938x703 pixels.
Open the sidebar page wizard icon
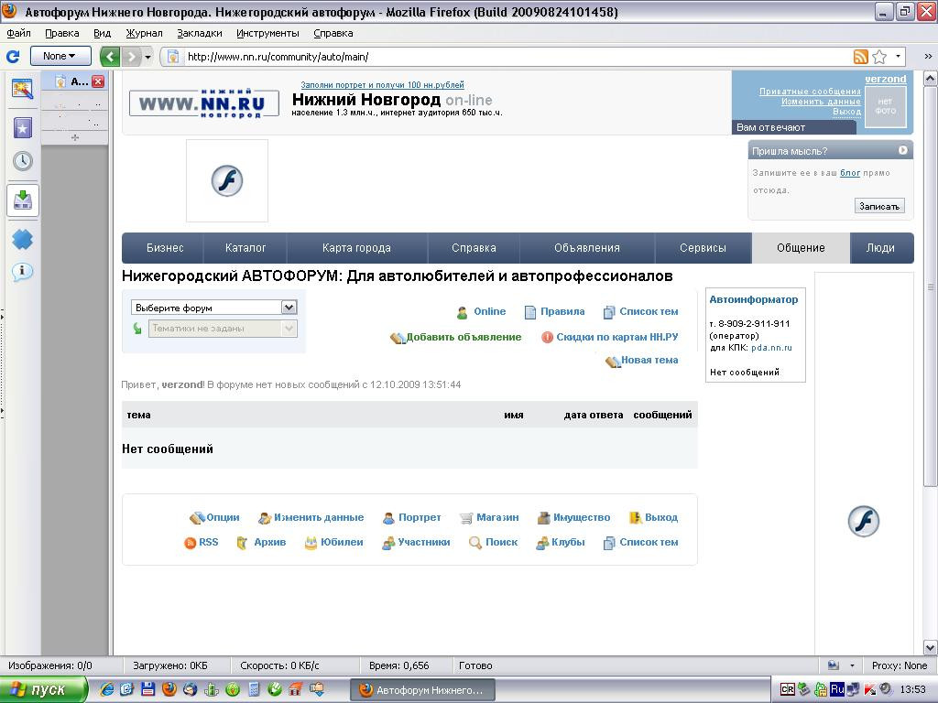point(23,89)
